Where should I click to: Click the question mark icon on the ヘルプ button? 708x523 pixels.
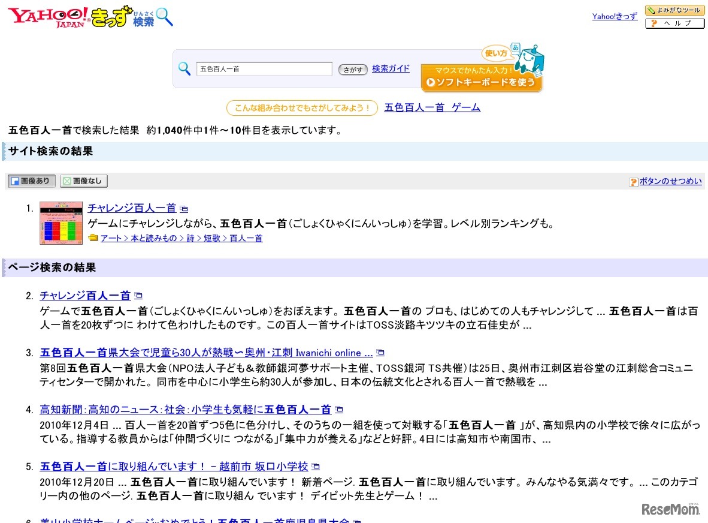tap(653, 23)
